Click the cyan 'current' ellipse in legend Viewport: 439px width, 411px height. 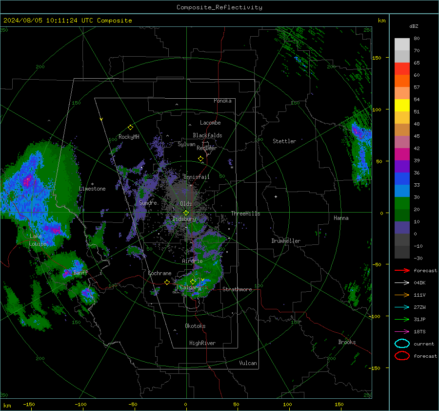click(402, 344)
